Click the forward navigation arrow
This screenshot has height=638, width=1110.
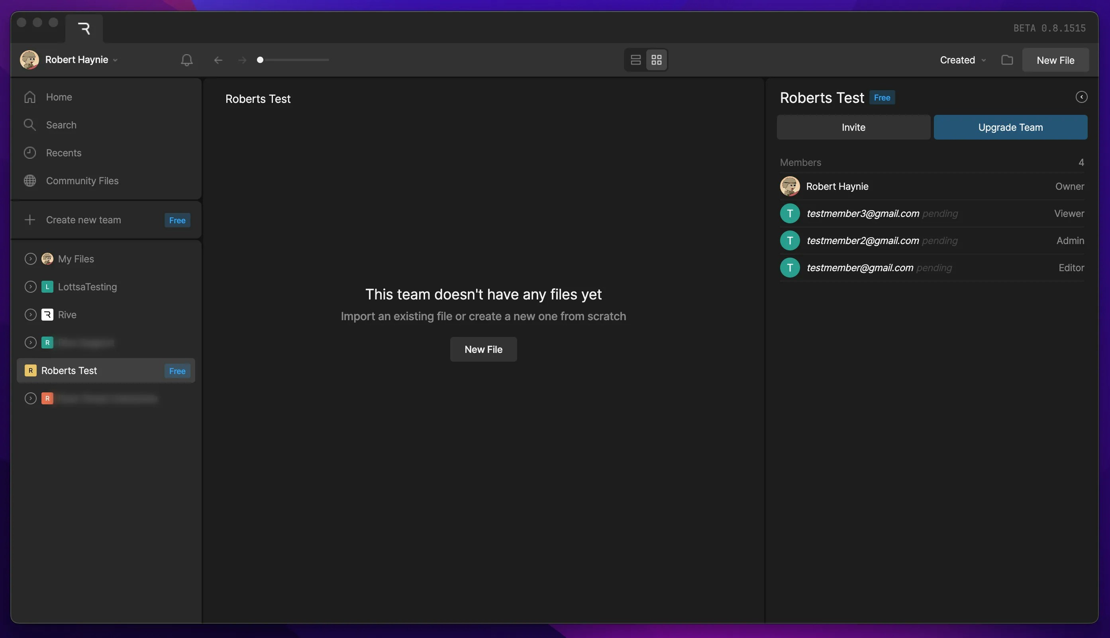[242, 60]
